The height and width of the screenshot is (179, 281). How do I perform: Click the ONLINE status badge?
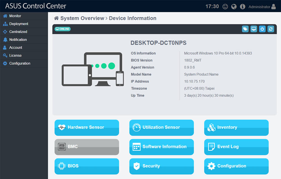click(63, 29)
